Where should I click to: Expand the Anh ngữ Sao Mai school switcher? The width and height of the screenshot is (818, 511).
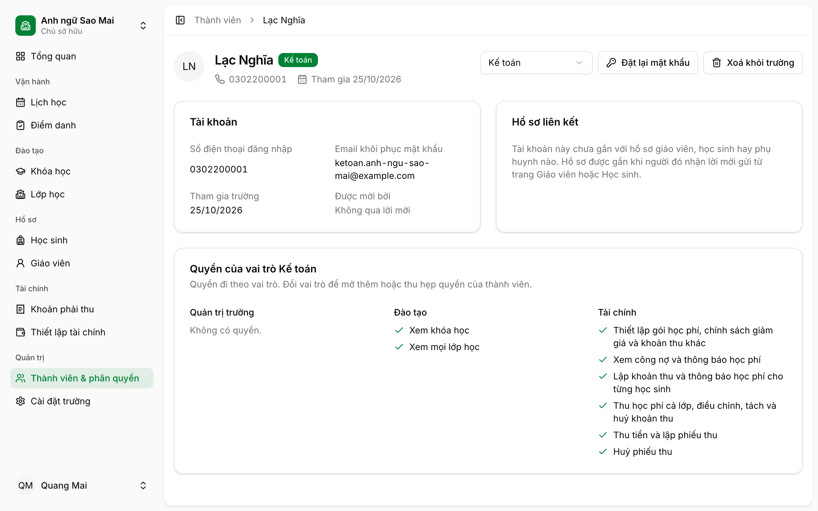click(x=143, y=25)
